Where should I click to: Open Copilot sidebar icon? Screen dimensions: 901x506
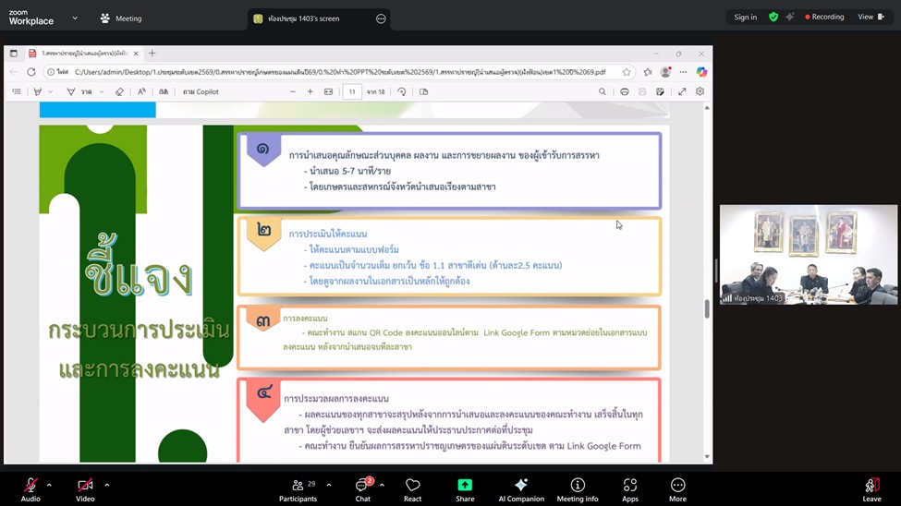[x=701, y=72]
